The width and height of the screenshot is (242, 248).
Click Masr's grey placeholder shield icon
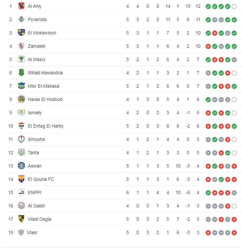coord(21,232)
